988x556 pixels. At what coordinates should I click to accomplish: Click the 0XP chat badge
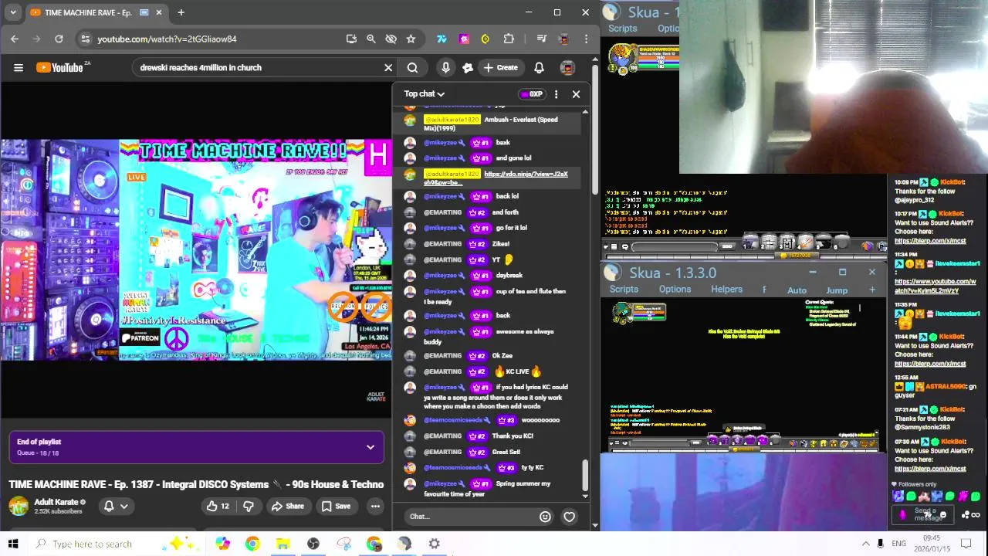(x=532, y=94)
